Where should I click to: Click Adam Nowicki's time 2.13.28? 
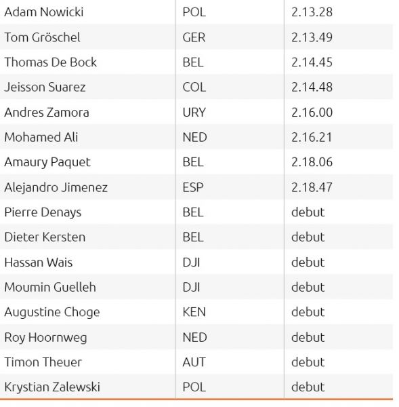coord(312,12)
